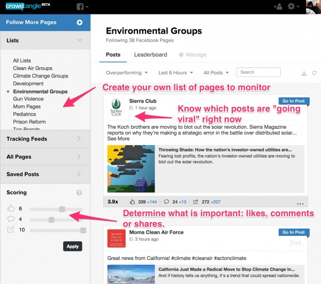Screen dimensions: 321x284
Task: Click the add user icon in top bar
Action: click(x=278, y=7)
